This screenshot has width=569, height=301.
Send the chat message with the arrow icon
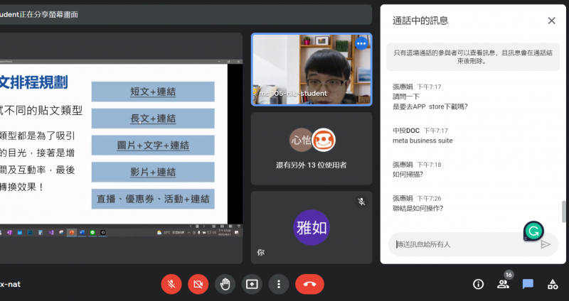pos(546,244)
